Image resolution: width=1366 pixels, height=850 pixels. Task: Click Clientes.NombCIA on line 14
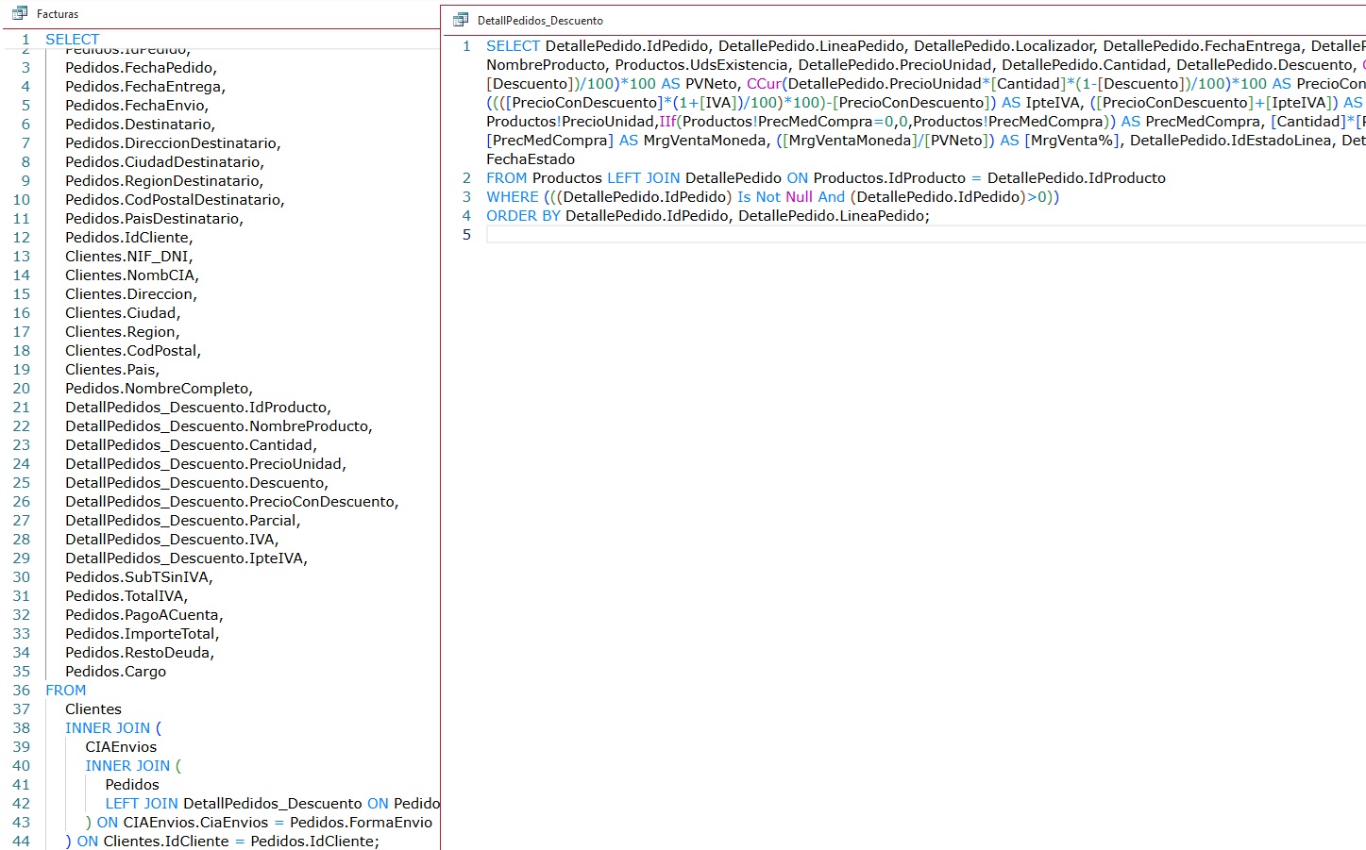[x=132, y=275]
